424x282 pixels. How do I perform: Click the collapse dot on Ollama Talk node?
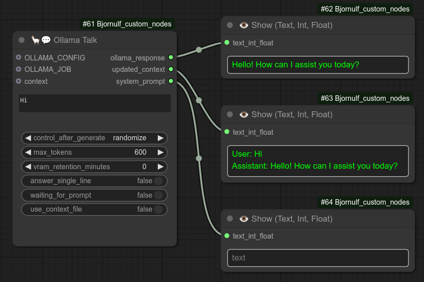click(21, 40)
